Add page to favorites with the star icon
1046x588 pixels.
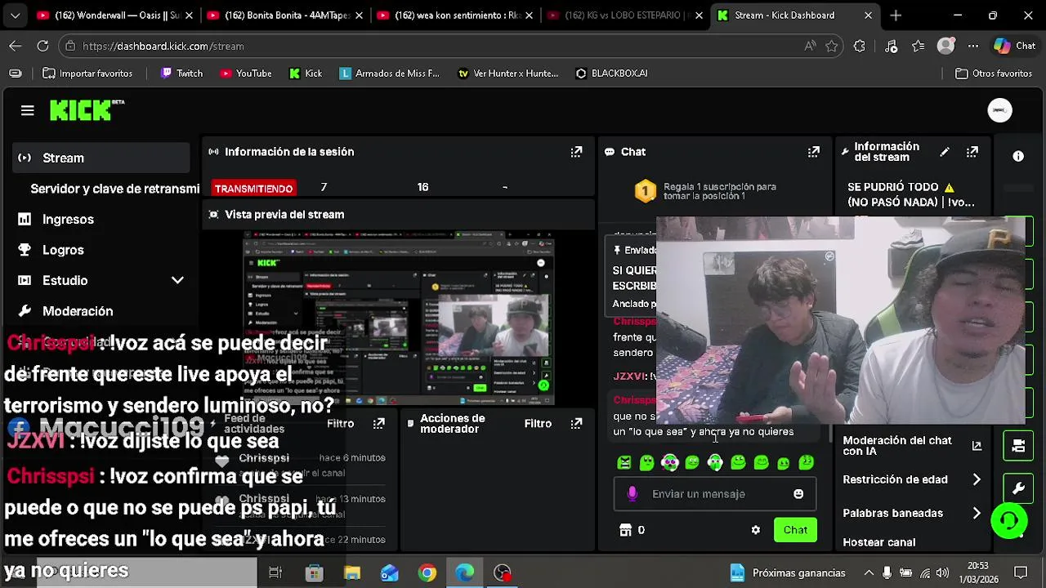pyautogui.click(x=832, y=47)
